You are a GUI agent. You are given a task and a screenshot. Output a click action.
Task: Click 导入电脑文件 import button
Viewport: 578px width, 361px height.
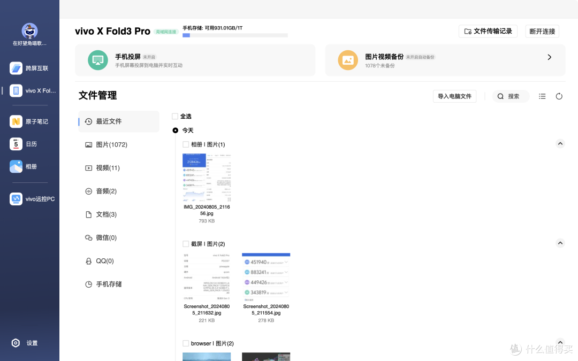pyautogui.click(x=454, y=96)
